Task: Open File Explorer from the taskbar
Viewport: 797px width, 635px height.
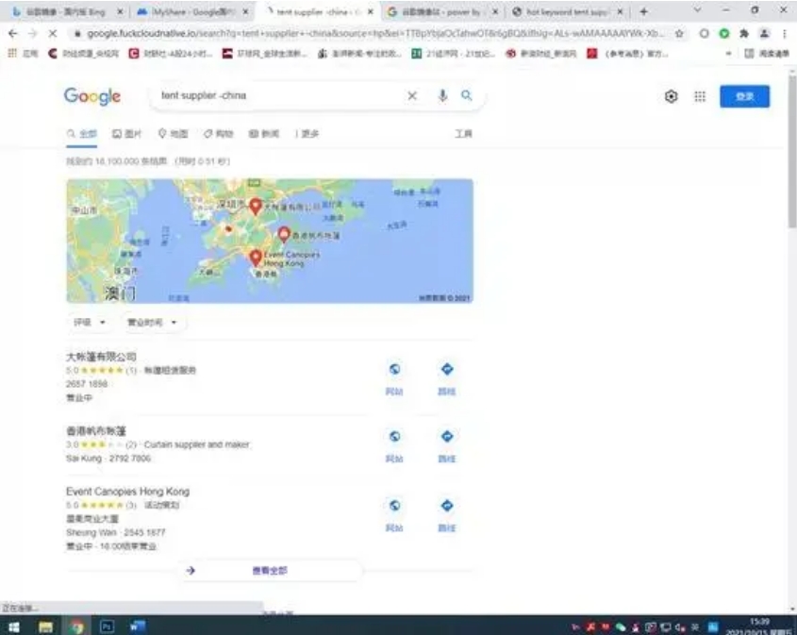Action: (x=46, y=627)
